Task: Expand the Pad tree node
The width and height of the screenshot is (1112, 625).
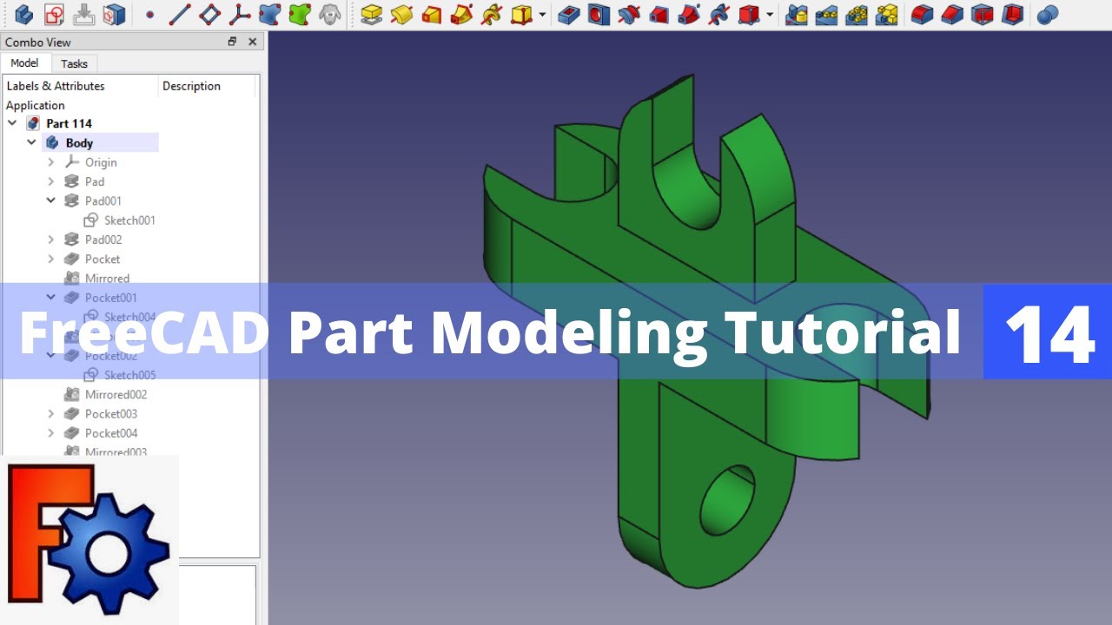Action: coord(50,181)
